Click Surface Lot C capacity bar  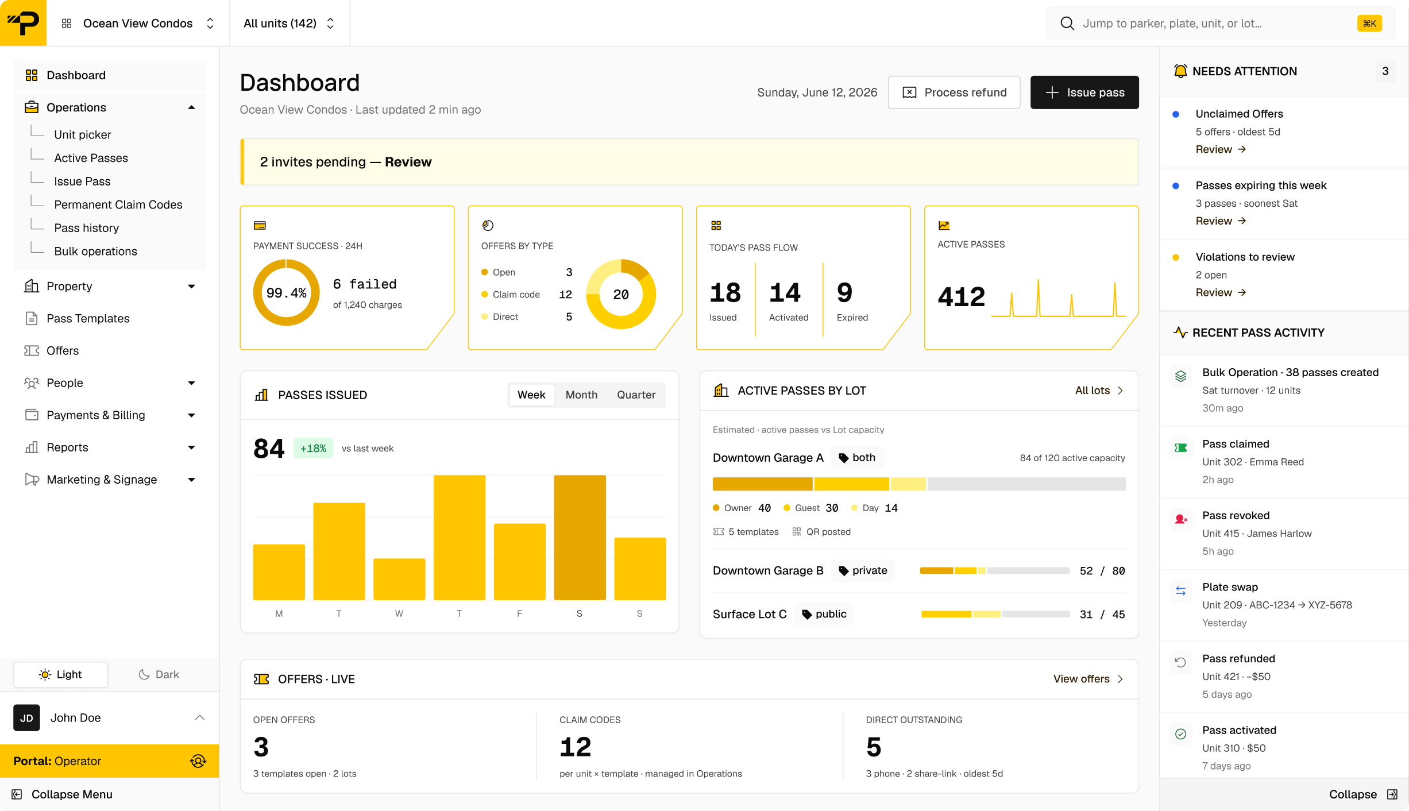[x=995, y=614]
